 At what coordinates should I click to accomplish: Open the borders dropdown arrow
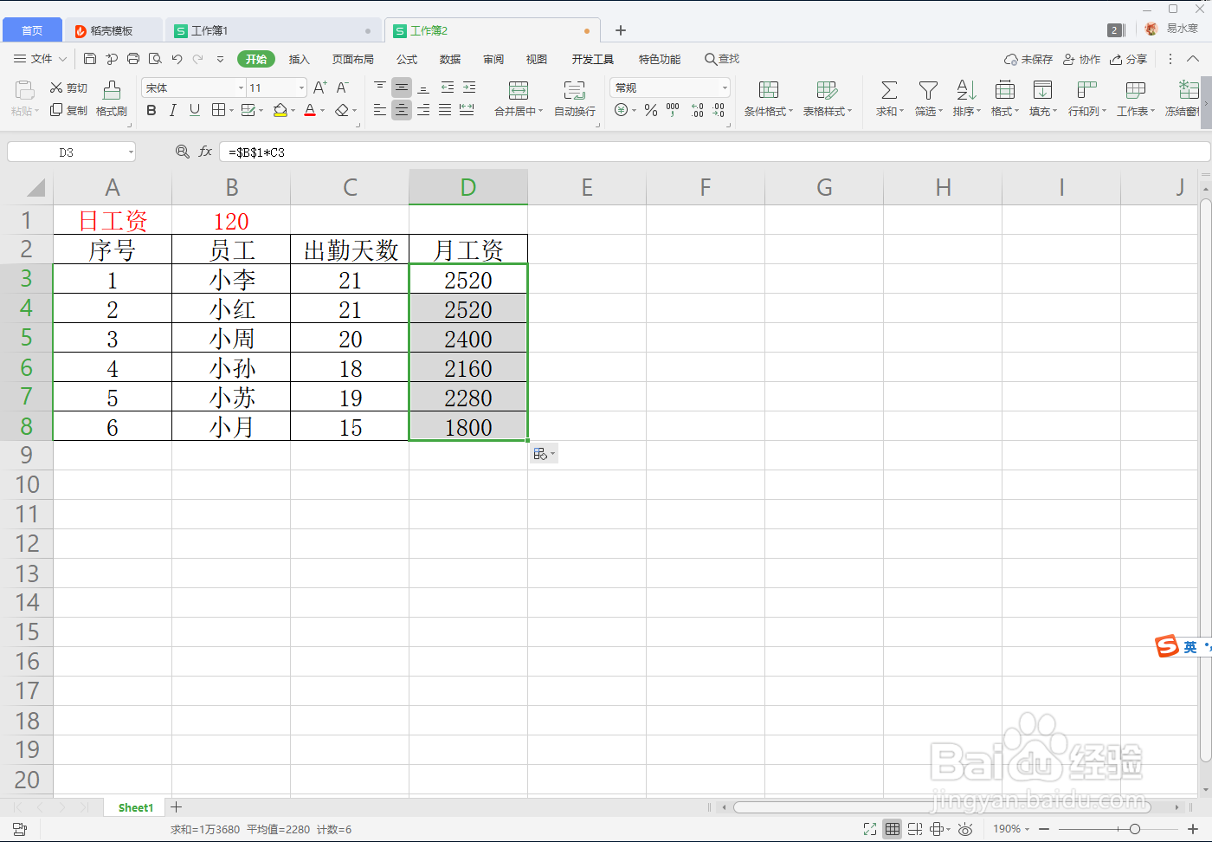pos(231,111)
